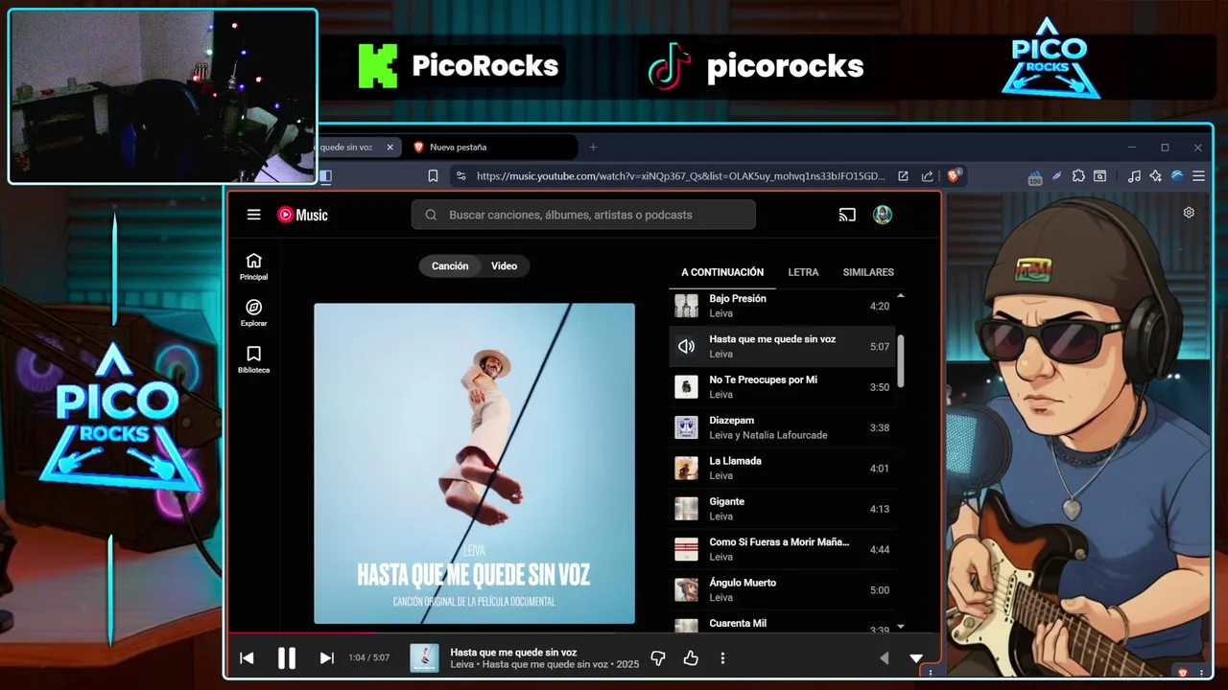1228x690 pixels.
Task: Like the current song with thumbs up
Action: [x=691, y=658]
